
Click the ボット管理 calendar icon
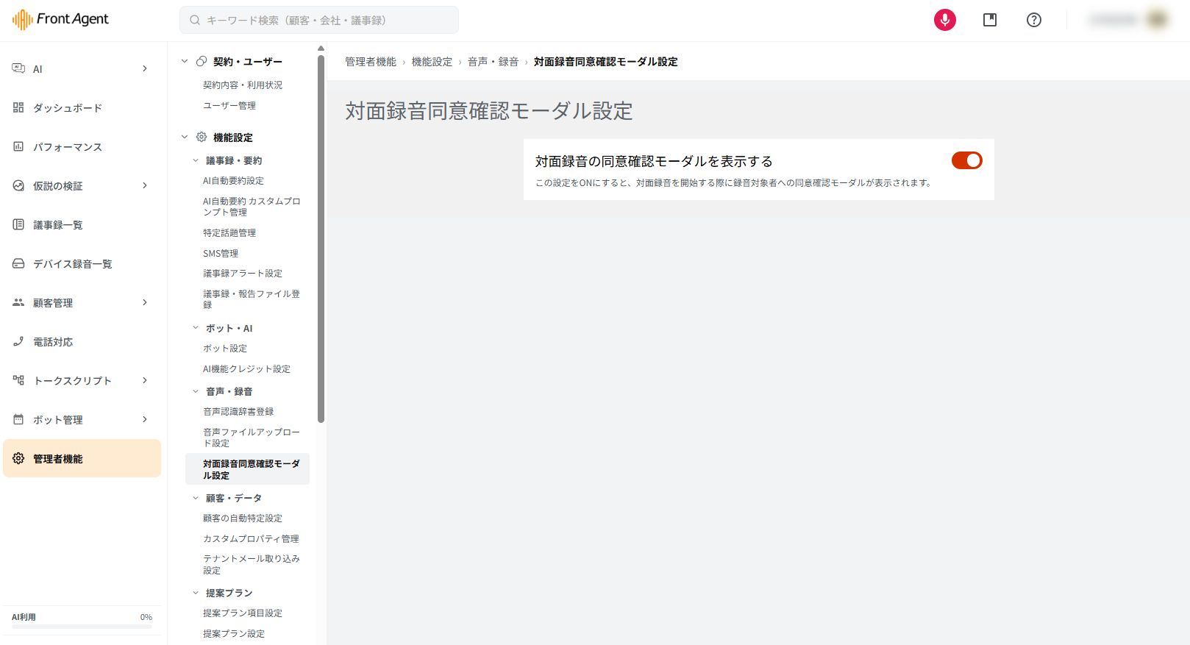click(x=18, y=419)
